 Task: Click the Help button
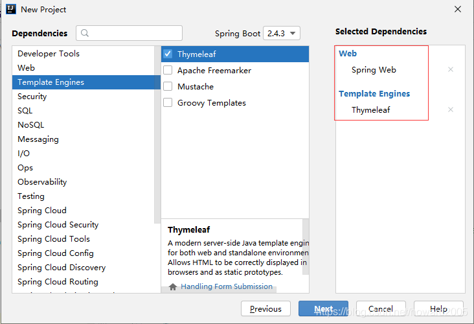click(438, 308)
